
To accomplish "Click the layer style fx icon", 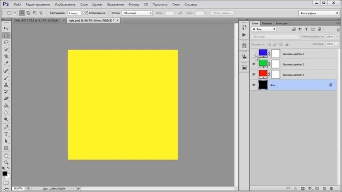I will click(296, 188).
